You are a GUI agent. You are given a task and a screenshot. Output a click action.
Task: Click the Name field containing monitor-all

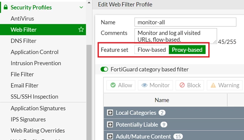tap(185, 22)
